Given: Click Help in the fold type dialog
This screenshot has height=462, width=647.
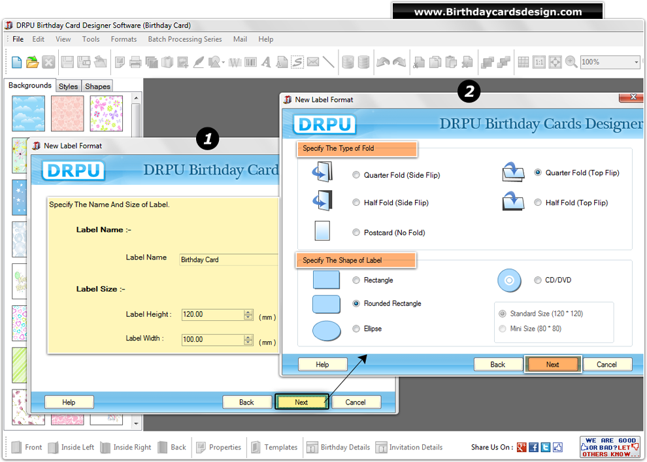Looking at the screenshot, I should [x=323, y=364].
